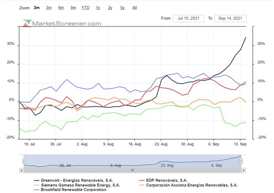The image size is (274, 193).
Task: Click the 26. Jul x-axis label
Action: 56,144
